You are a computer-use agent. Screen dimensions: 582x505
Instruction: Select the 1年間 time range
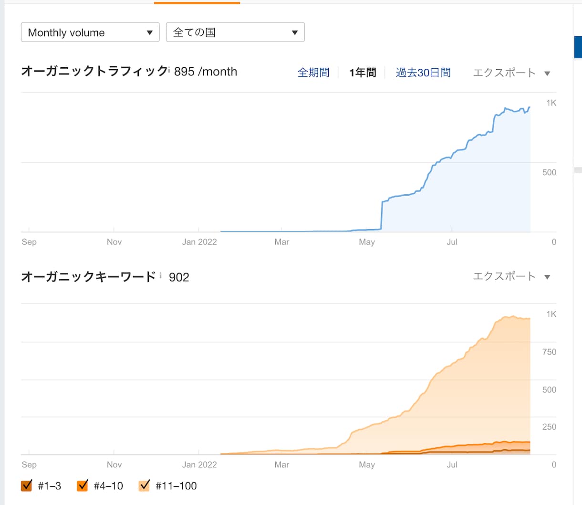click(363, 73)
